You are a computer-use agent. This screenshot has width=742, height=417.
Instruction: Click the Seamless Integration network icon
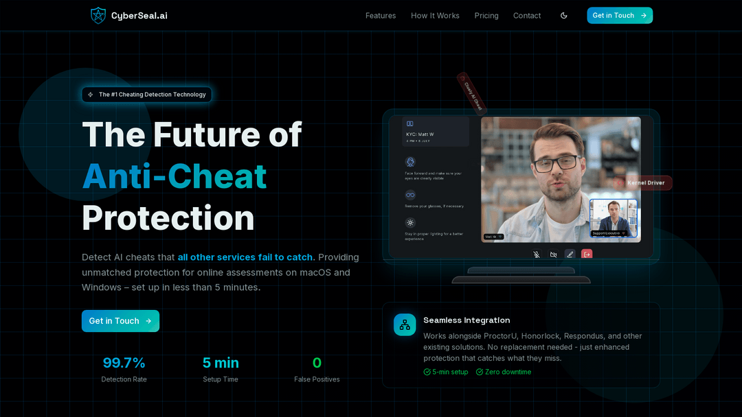[405, 325]
